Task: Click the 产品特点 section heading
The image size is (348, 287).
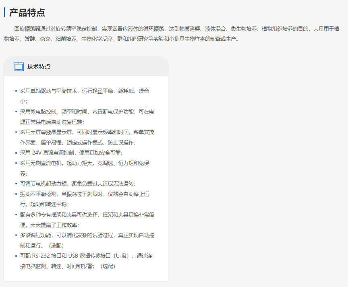Action: coord(27,12)
